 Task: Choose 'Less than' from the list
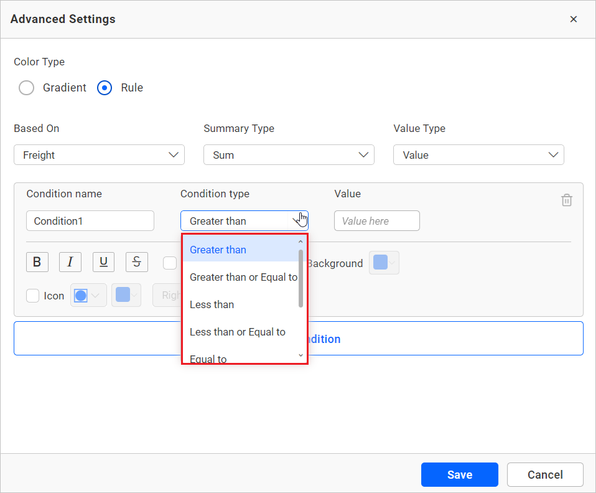coord(212,304)
